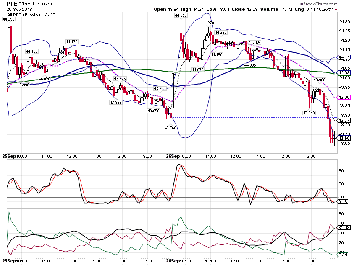Select the 26-Sep-2018 date text
The image size is (357, 265).
point(19,10)
